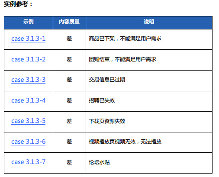Open the case 3.1.3-6 link
Screen dimensions: 219x177
[29, 142]
